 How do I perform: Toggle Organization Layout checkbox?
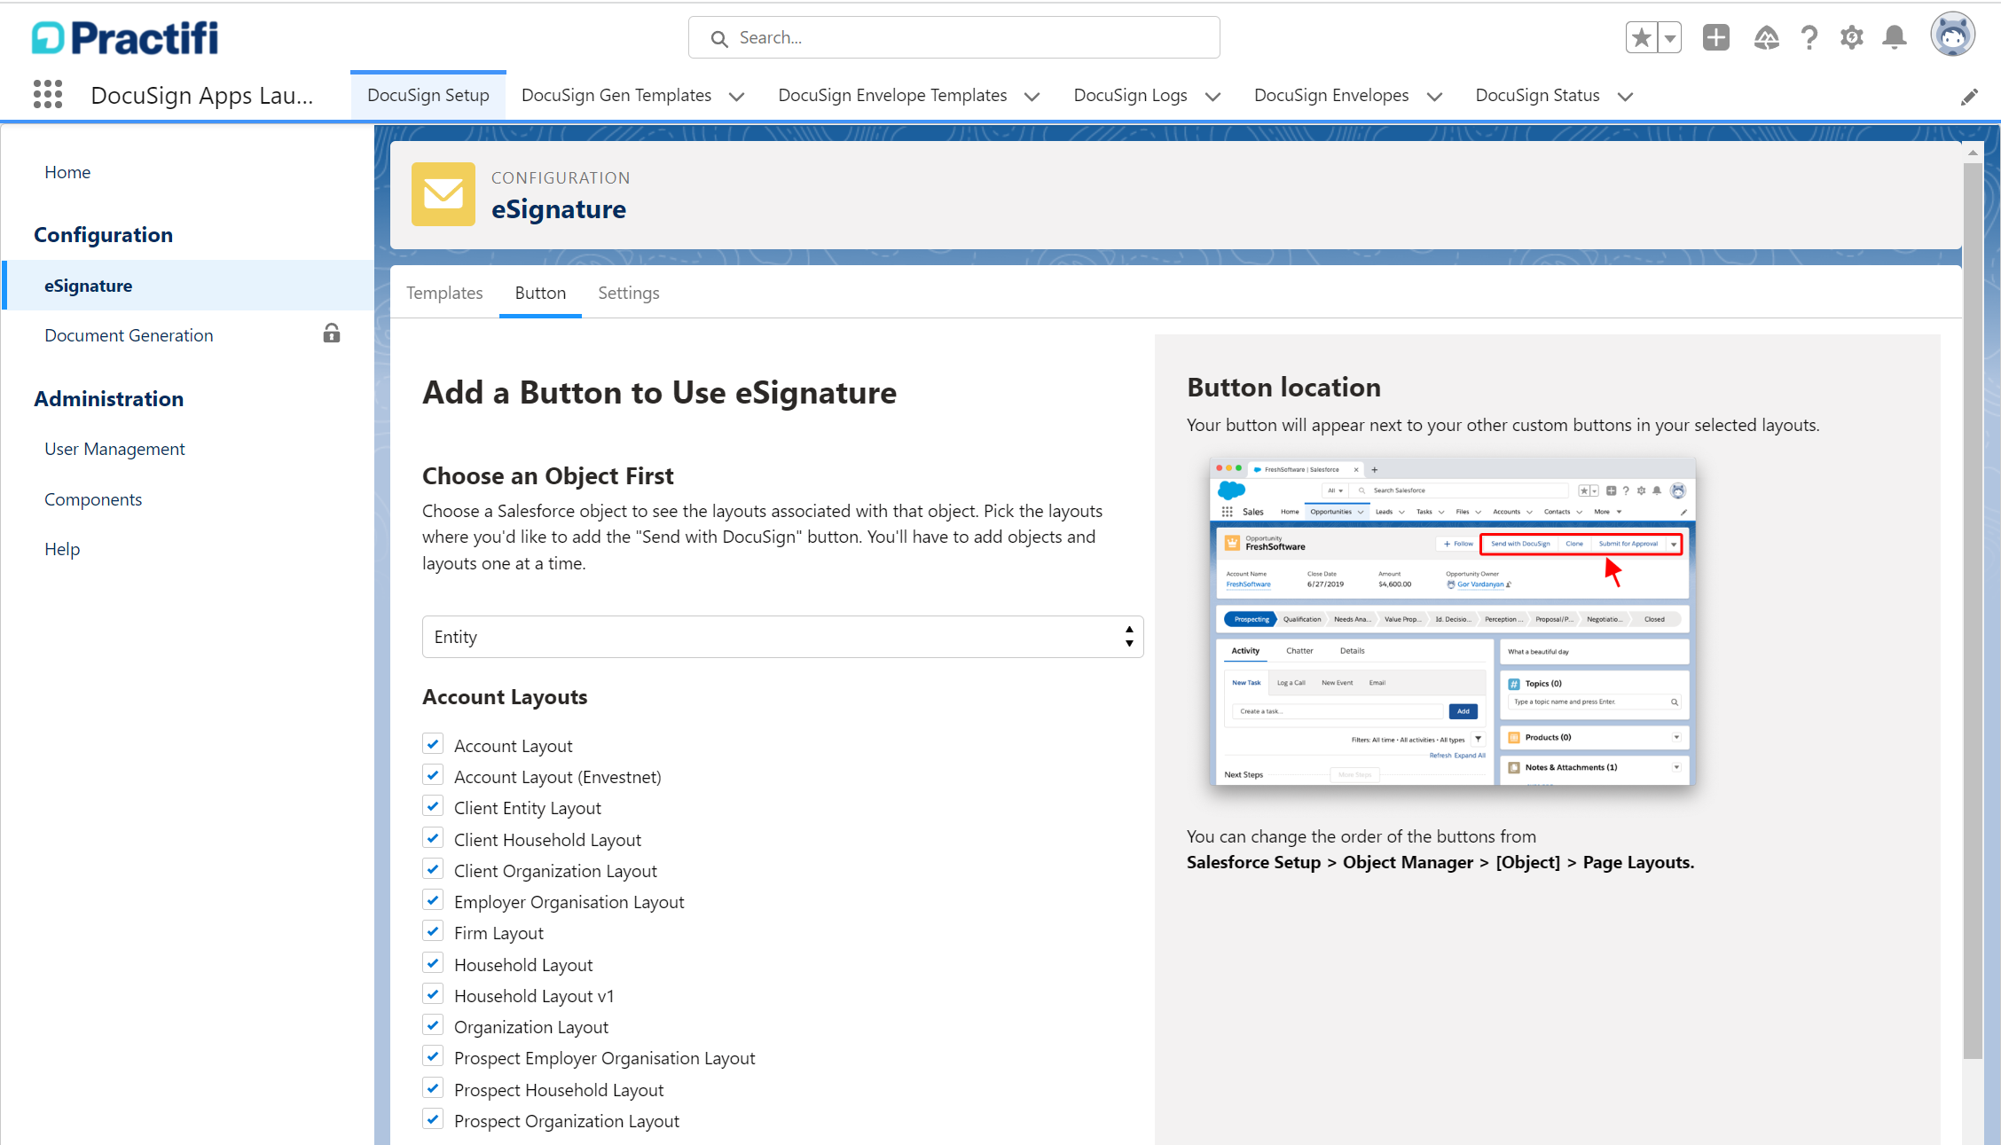(x=433, y=1025)
